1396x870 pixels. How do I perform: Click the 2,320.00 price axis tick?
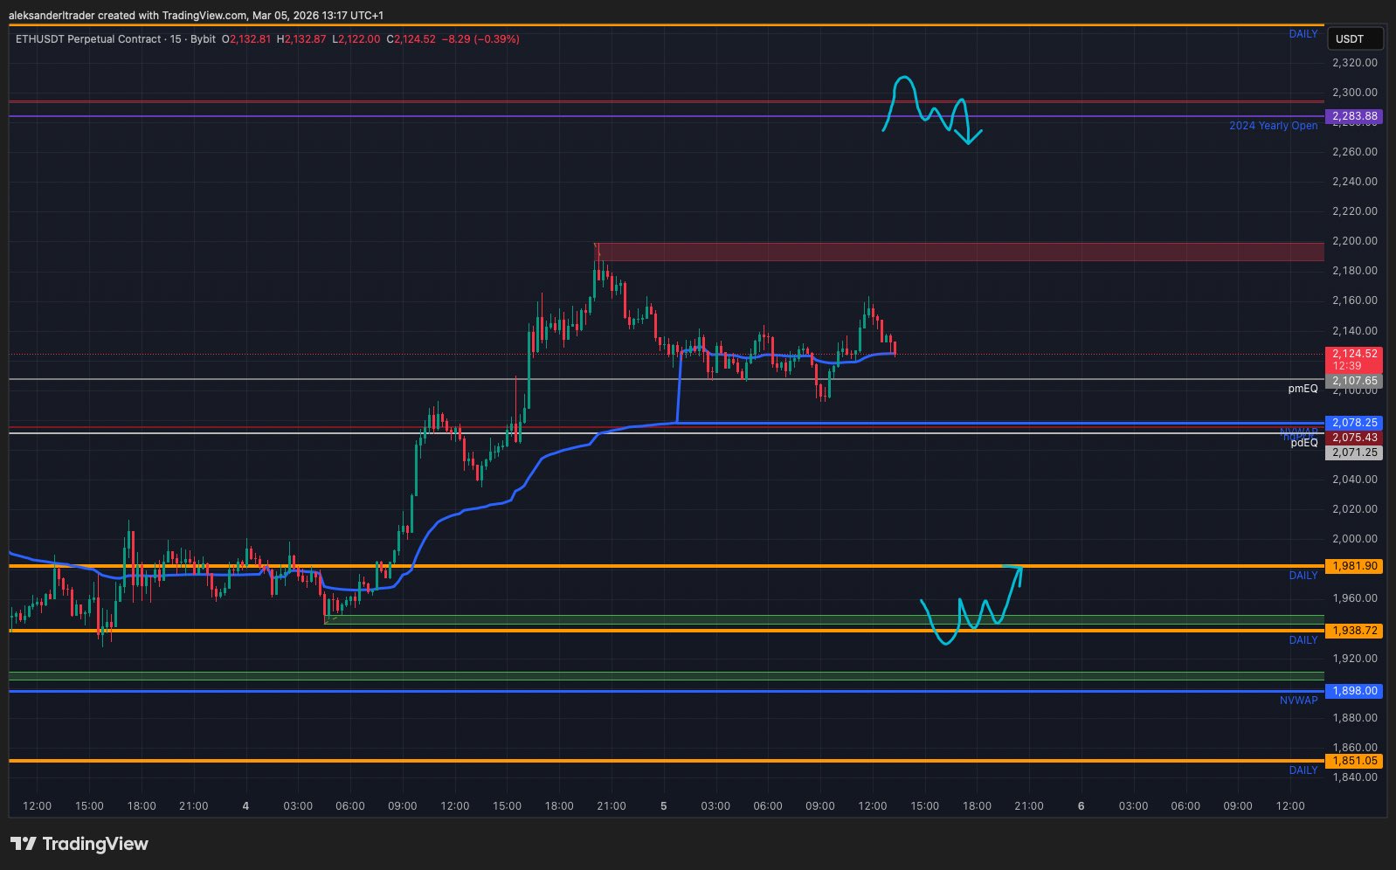point(1355,63)
